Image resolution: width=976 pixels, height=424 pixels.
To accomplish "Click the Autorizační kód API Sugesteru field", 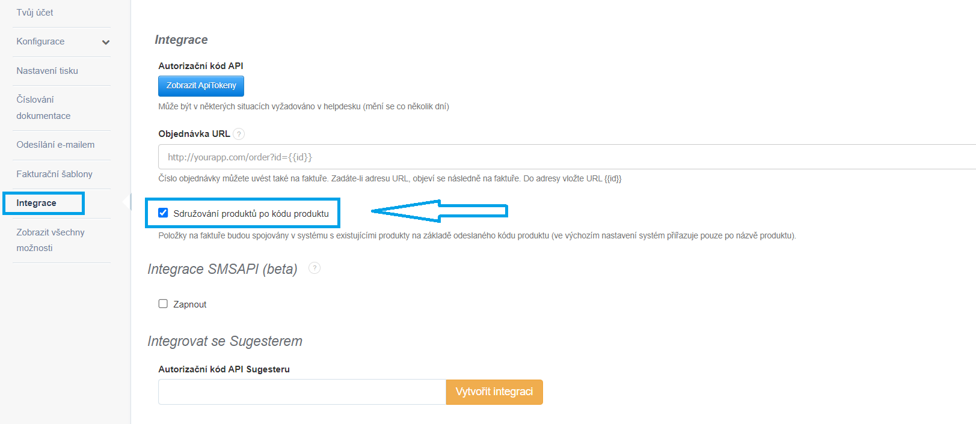I will click(x=302, y=392).
